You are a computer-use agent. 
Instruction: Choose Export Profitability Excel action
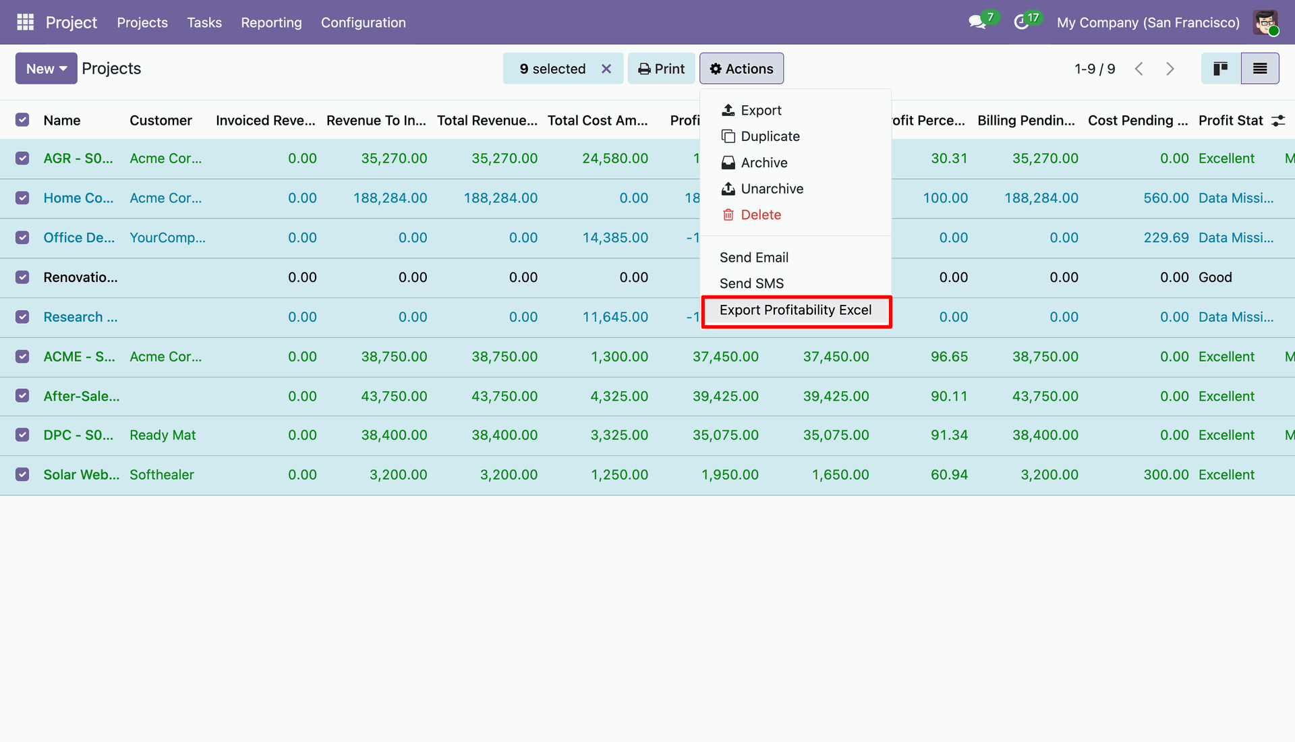pyautogui.click(x=796, y=310)
